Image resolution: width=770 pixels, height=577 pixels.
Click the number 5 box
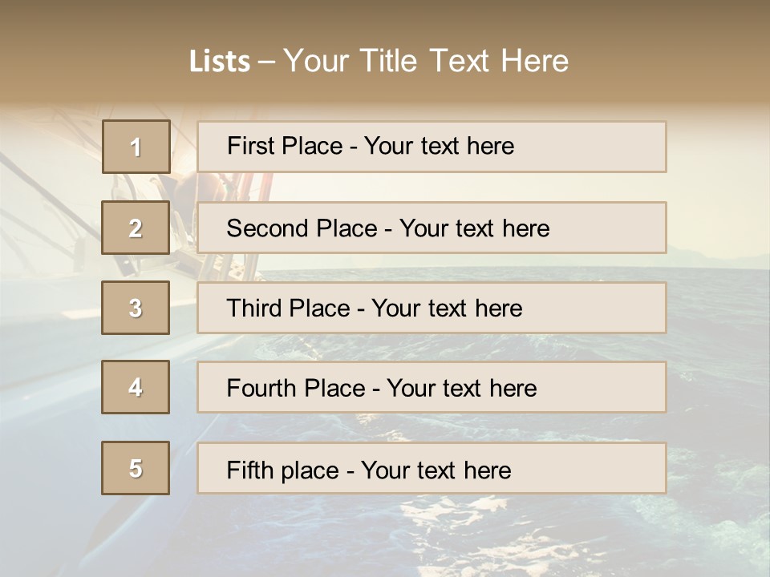136,468
